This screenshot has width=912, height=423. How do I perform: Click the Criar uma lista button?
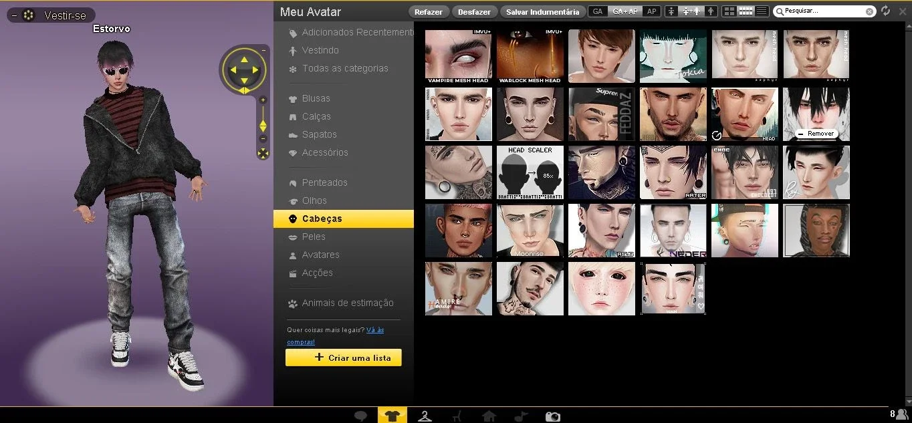point(344,358)
